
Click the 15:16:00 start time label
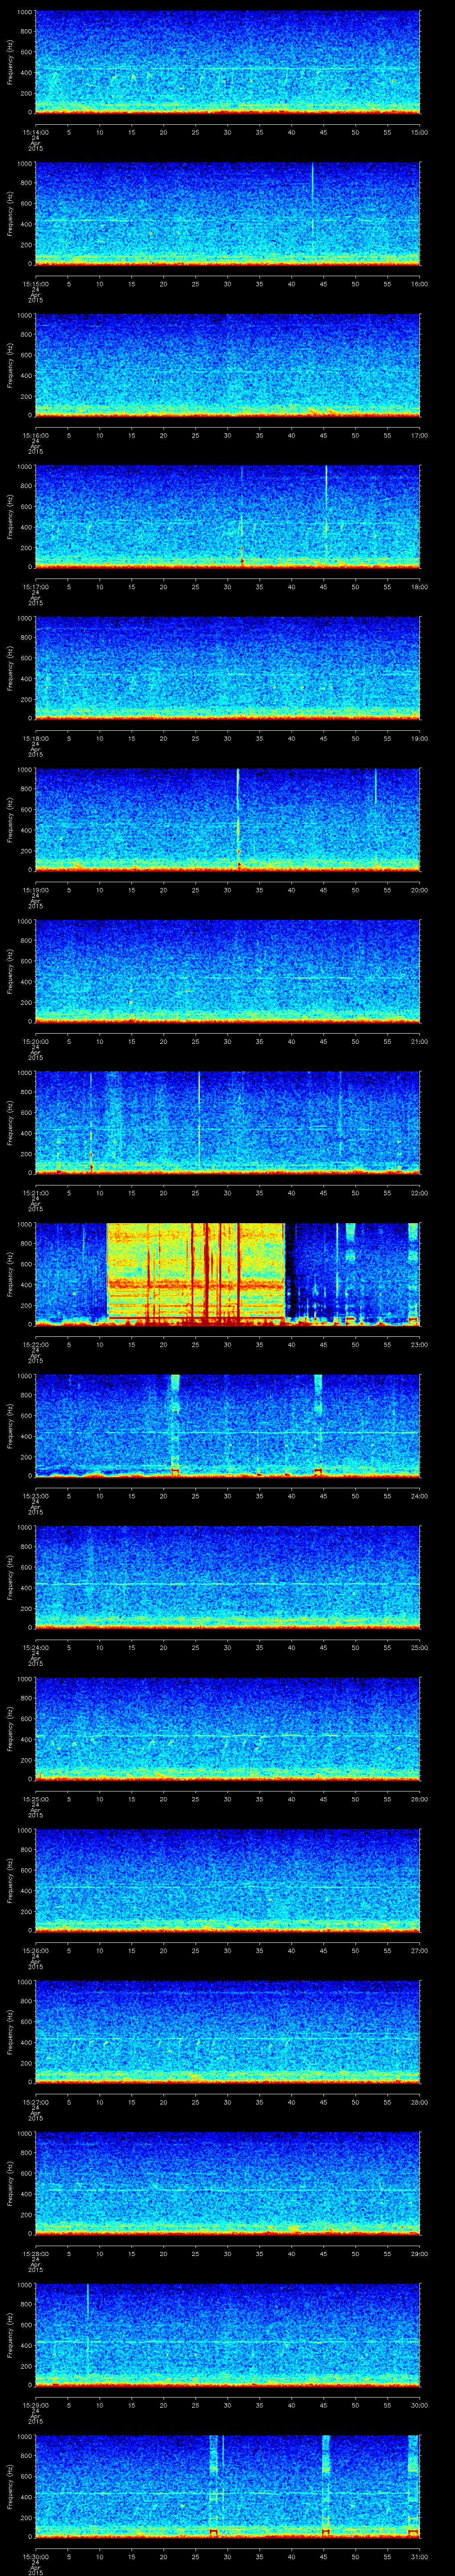[35, 435]
